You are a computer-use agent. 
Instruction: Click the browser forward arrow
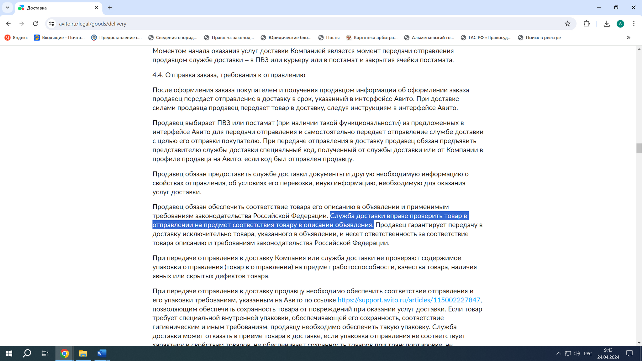(x=22, y=24)
